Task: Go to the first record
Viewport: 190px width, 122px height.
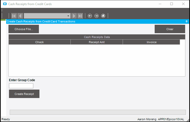Action: (x=14, y=16)
